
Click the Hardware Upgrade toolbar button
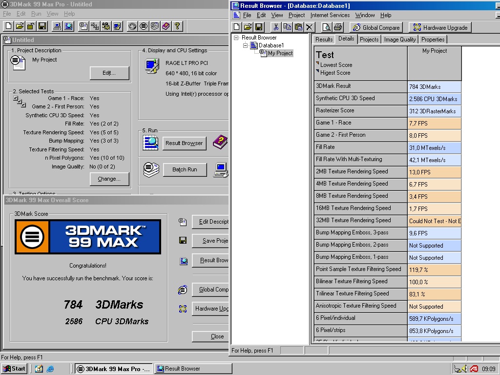click(440, 27)
